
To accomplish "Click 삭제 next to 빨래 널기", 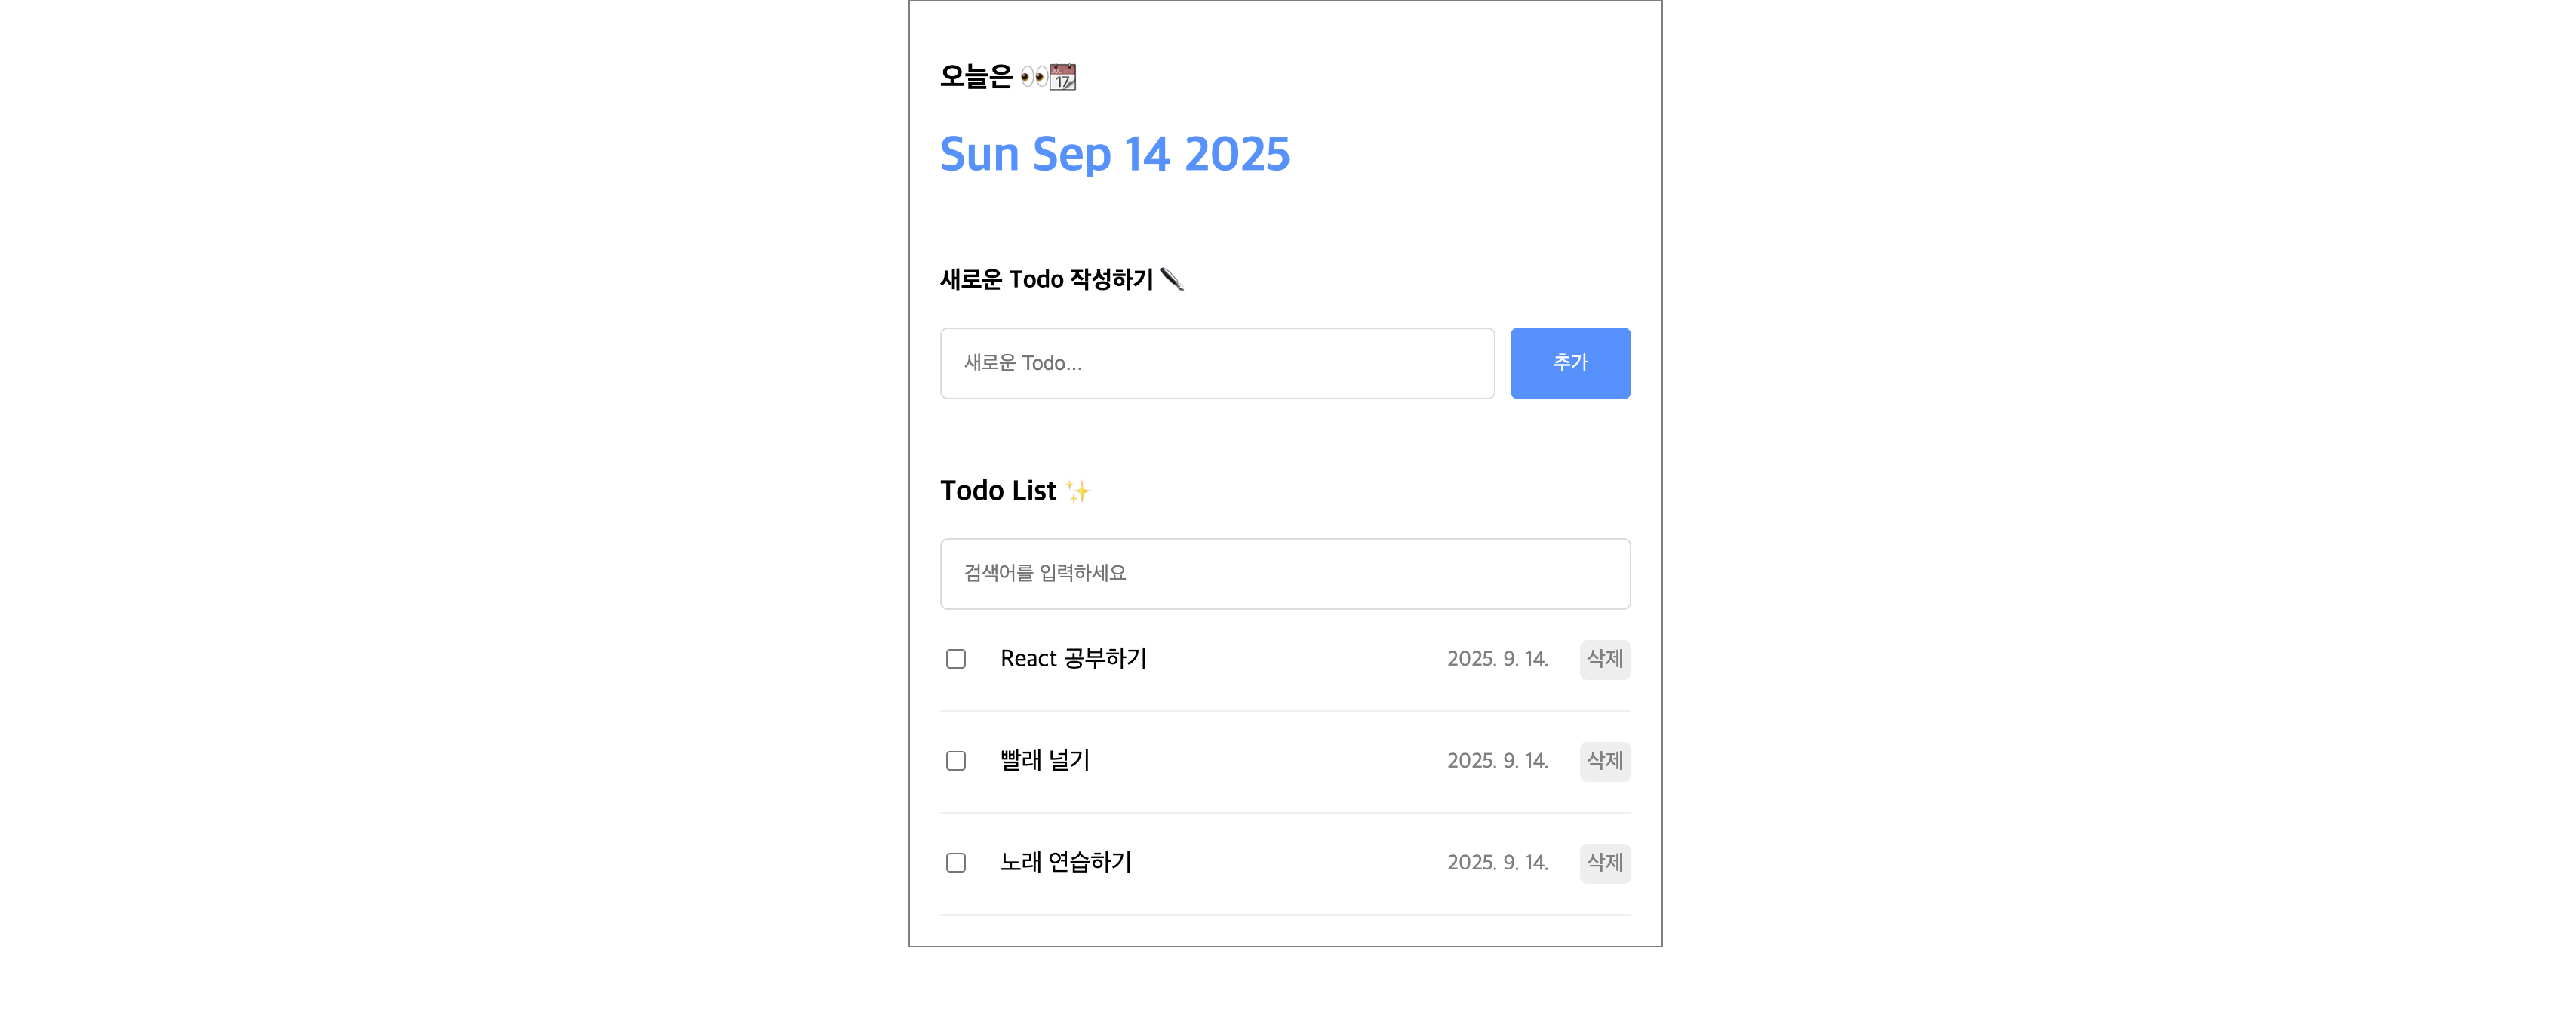I will 1604,761.
